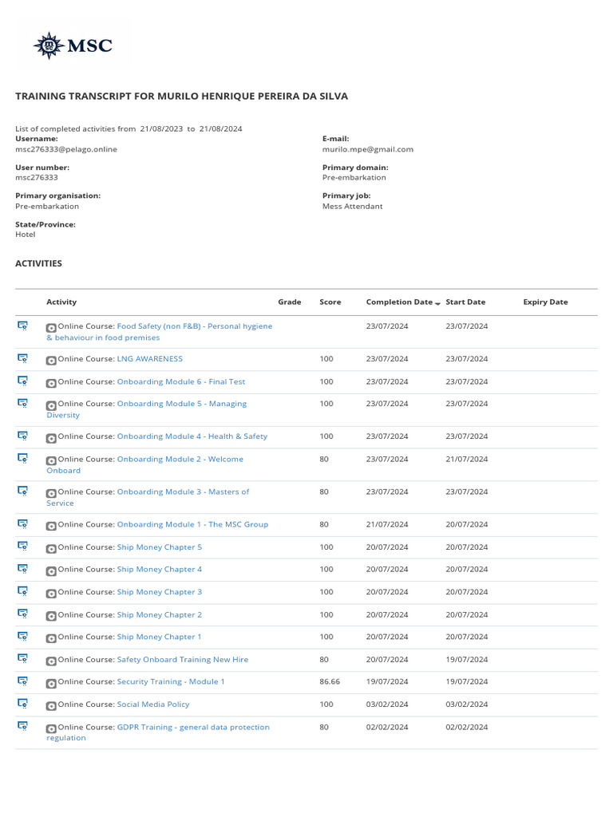Viewport: 613px width, 817px height.
Task: Click certificate icon for Onboarding Module 1 row
Action: click(22, 523)
